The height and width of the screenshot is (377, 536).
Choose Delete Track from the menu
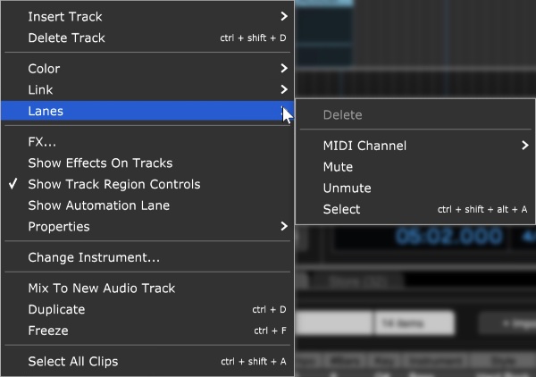pos(147,38)
